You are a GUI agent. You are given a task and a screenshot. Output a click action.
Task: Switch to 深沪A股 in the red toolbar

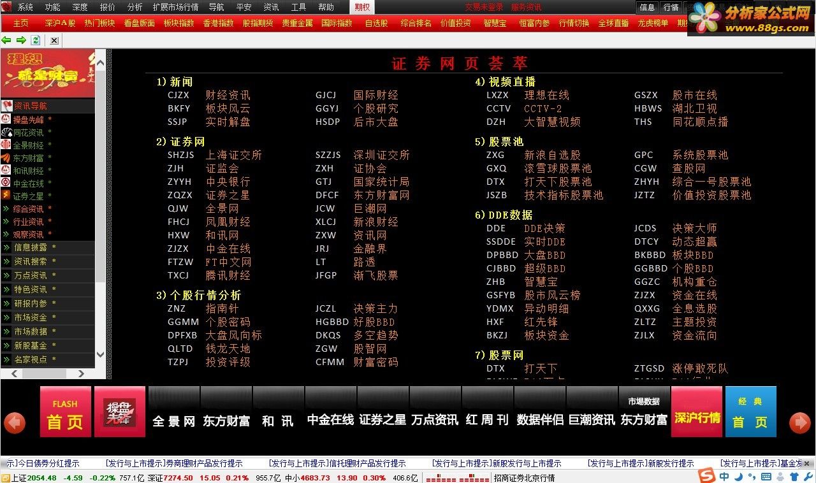[60, 23]
